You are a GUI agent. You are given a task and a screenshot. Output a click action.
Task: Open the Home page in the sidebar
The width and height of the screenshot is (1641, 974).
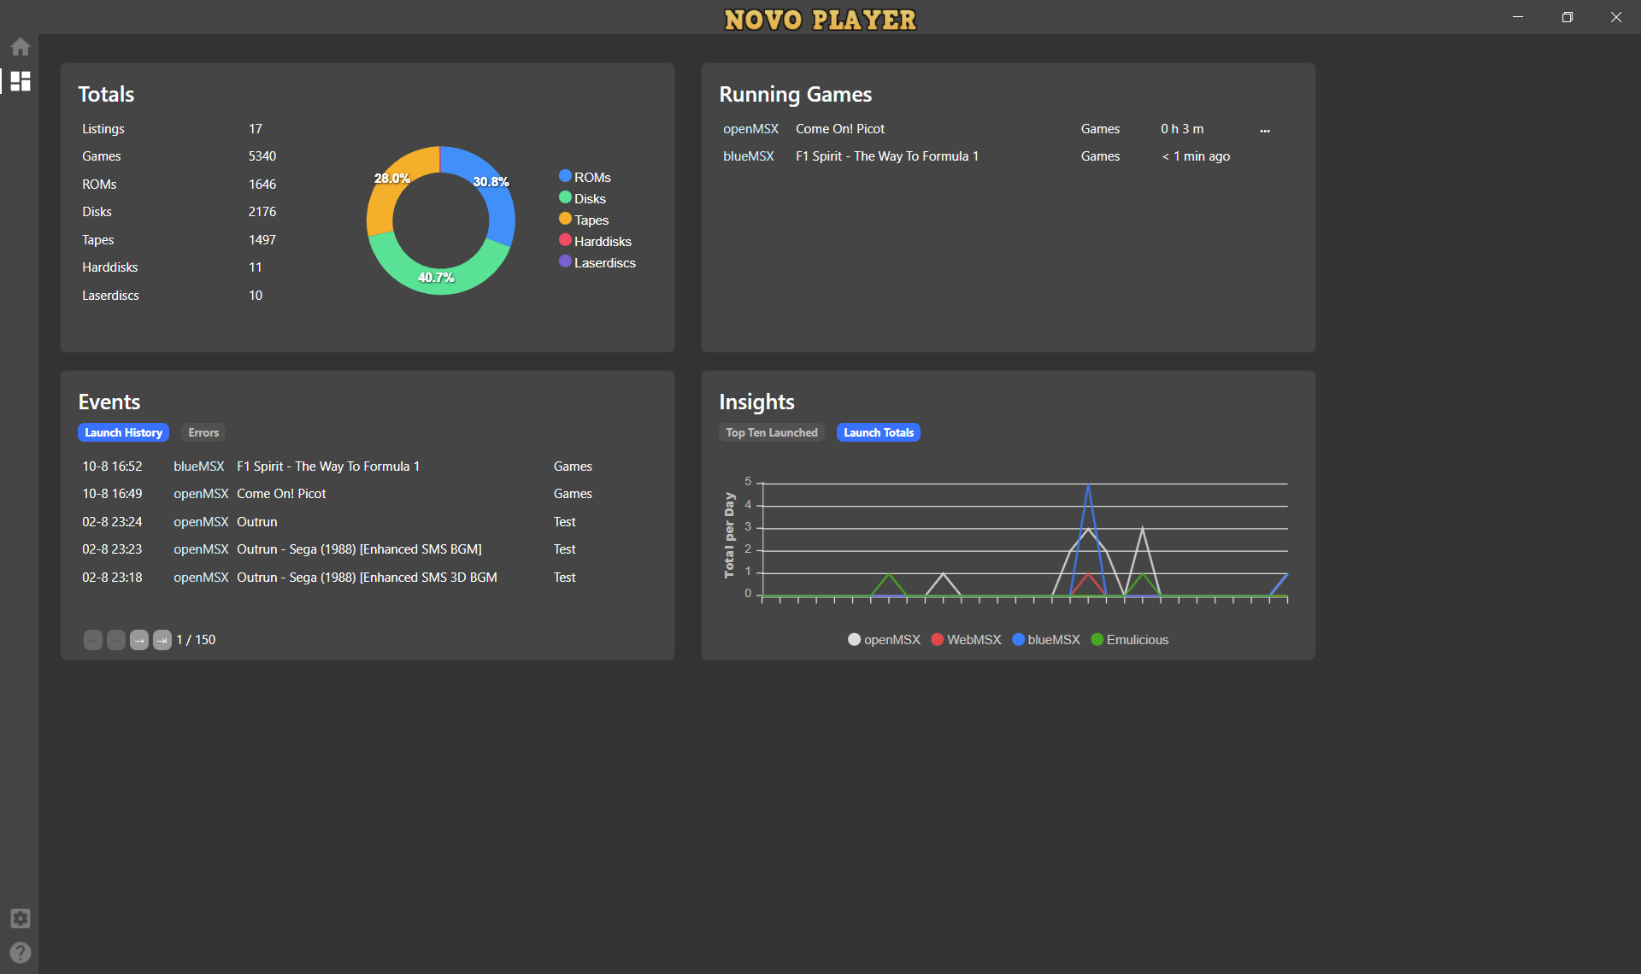[21, 47]
